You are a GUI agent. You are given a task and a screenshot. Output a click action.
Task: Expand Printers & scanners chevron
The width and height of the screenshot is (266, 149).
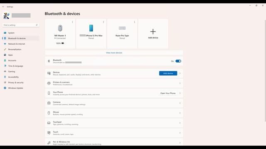pyautogui.click(x=180, y=83)
